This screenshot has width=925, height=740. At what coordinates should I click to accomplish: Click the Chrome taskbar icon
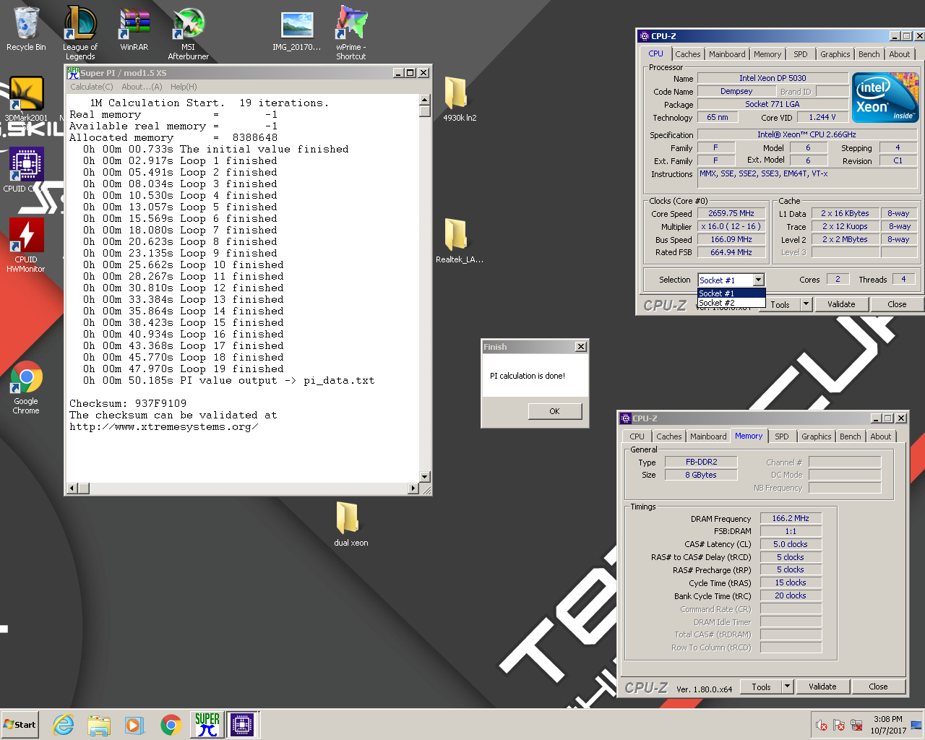[171, 725]
